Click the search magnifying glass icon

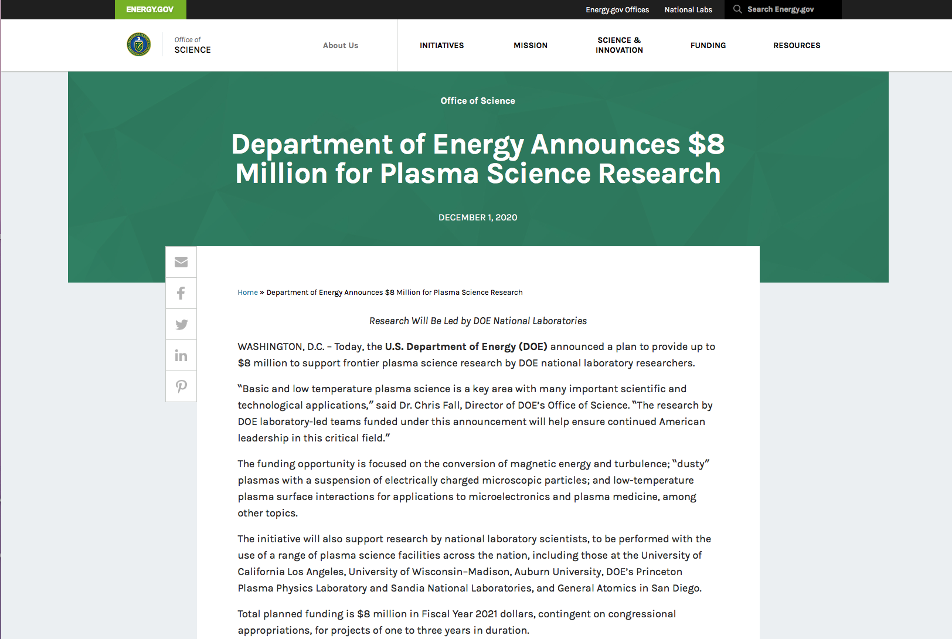pos(737,9)
